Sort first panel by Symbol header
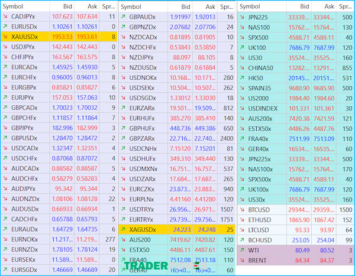 click(x=13, y=7)
